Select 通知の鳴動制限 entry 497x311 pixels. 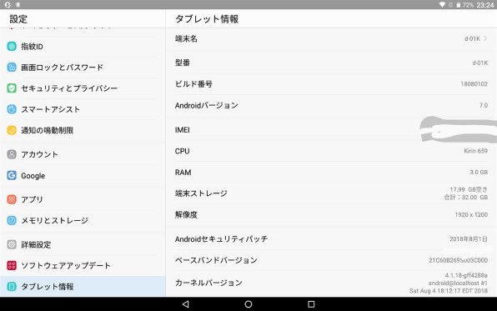point(83,130)
